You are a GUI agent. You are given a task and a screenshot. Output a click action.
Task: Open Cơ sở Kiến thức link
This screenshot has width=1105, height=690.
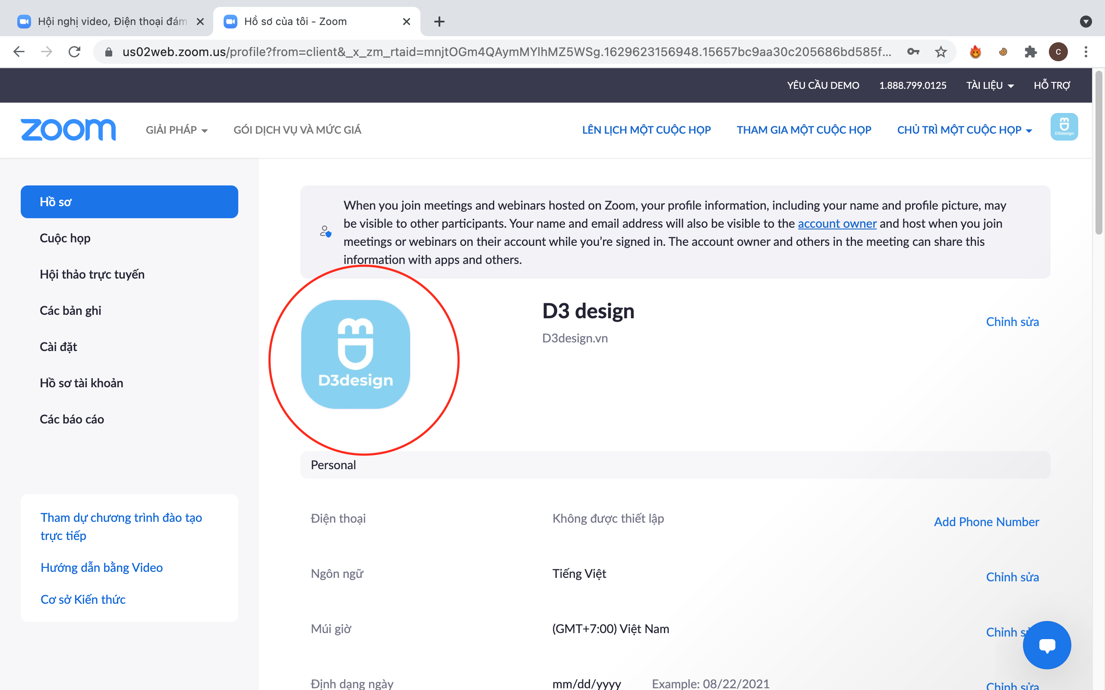[82, 599]
